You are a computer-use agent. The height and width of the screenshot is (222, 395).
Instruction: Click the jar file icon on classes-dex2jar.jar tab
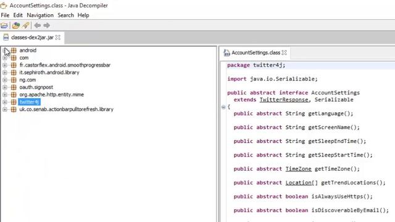pyautogui.click(x=6, y=38)
